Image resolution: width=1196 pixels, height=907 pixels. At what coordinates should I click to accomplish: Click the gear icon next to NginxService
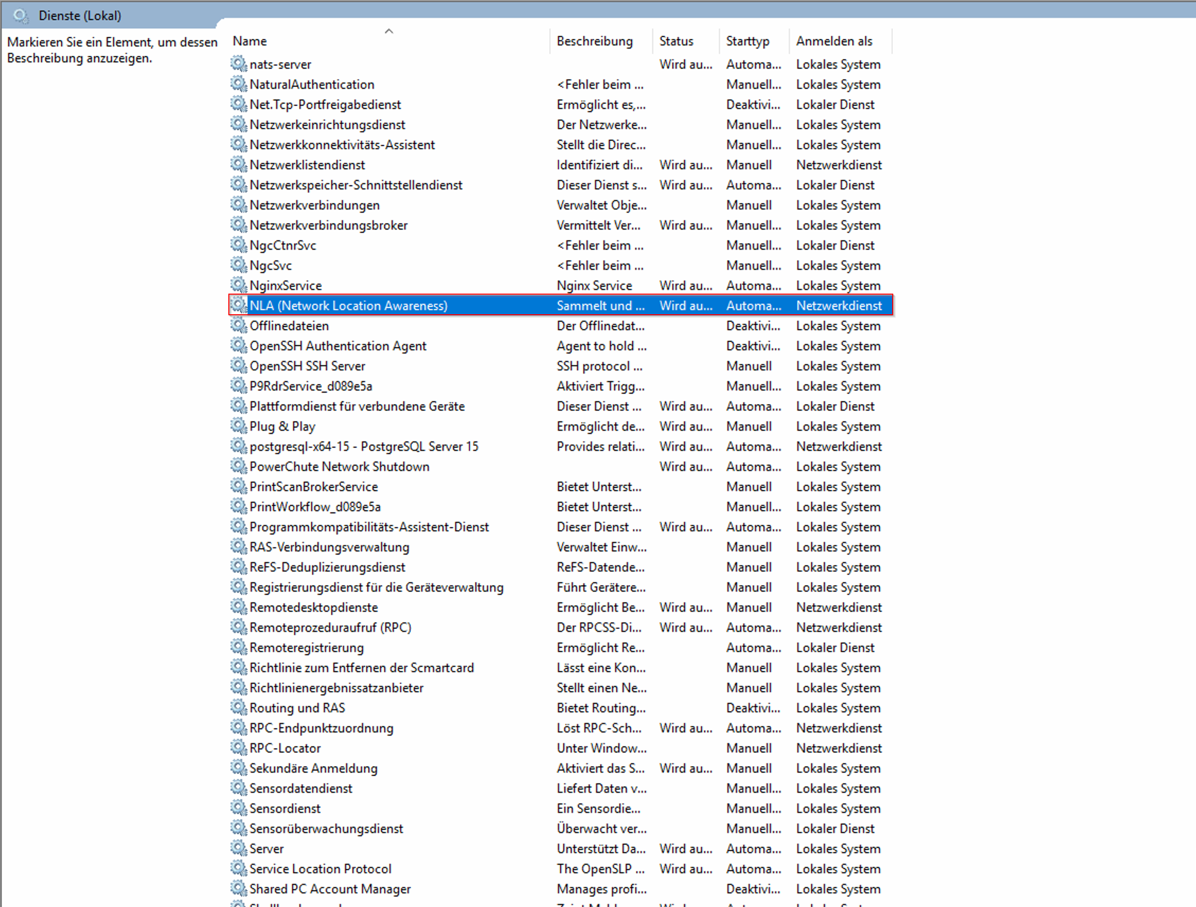click(238, 285)
